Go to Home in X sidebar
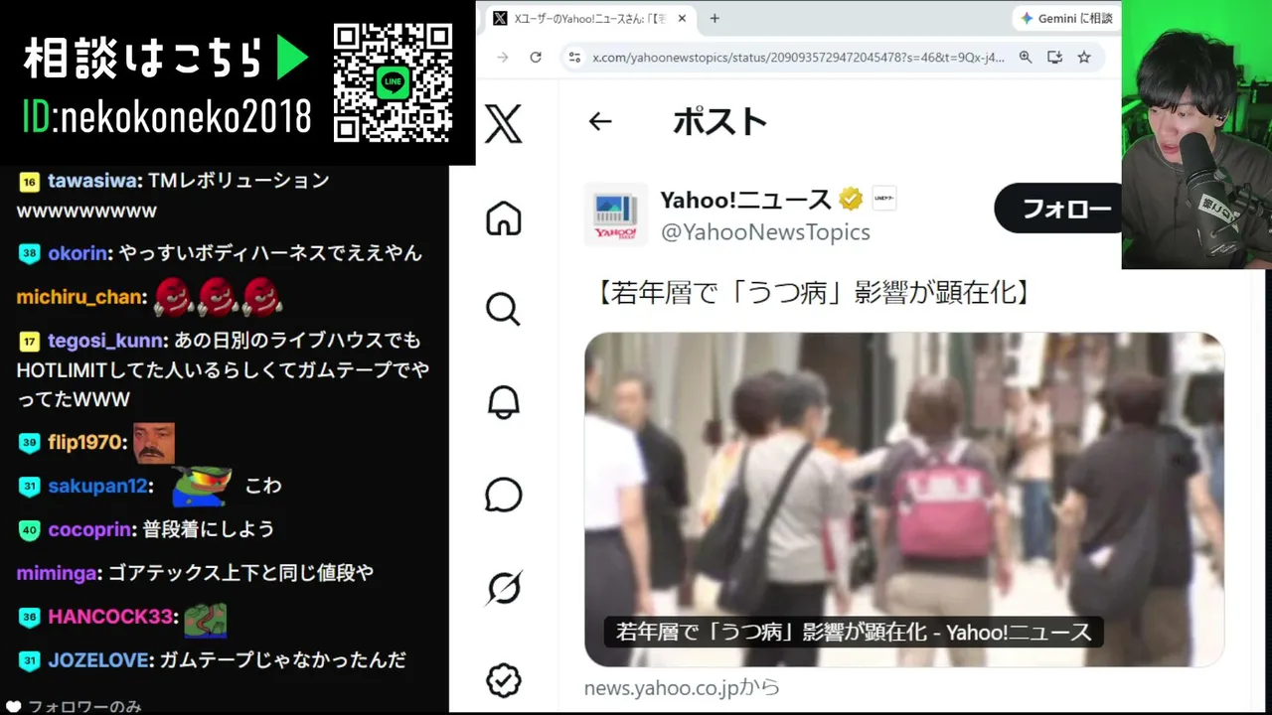This screenshot has width=1272, height=715. click(504, 218)
